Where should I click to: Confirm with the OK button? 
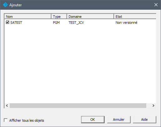[x=93, y=119]
